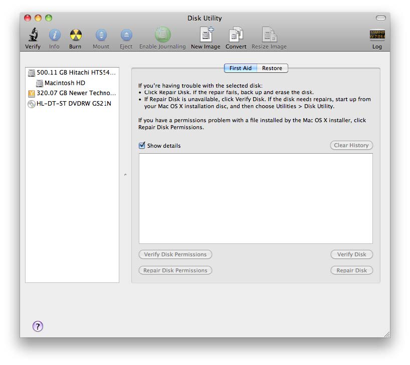Click the Resize Image icon
The width and height of the screenshot is (410, 365).
click(x=269, y=35)
